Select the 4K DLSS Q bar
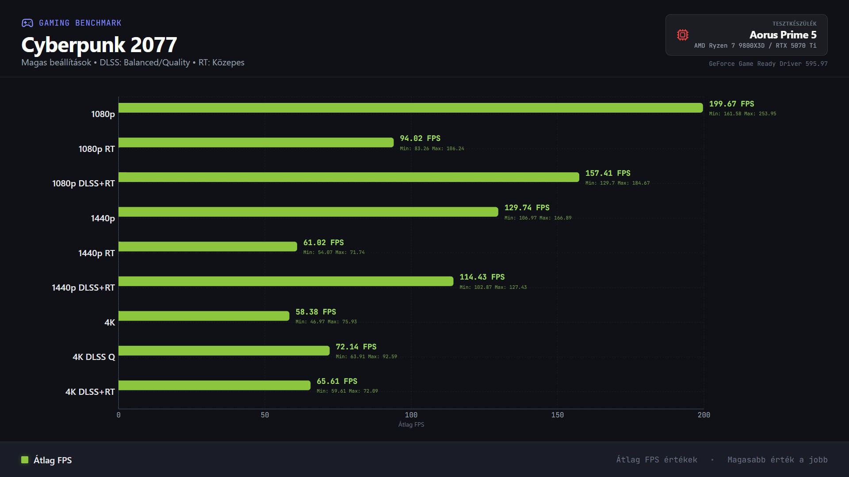The image size is (849, 477). (x=224, y=351)
